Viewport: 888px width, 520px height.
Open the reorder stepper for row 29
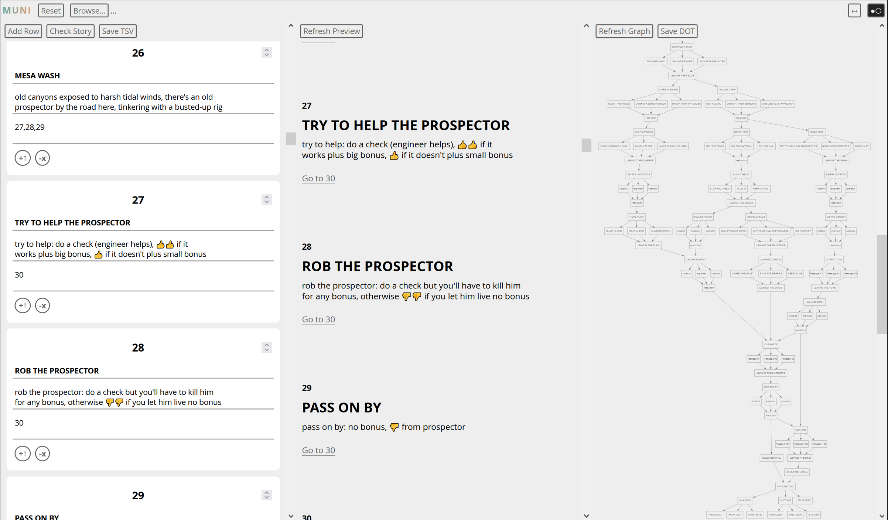coord(266,495)
